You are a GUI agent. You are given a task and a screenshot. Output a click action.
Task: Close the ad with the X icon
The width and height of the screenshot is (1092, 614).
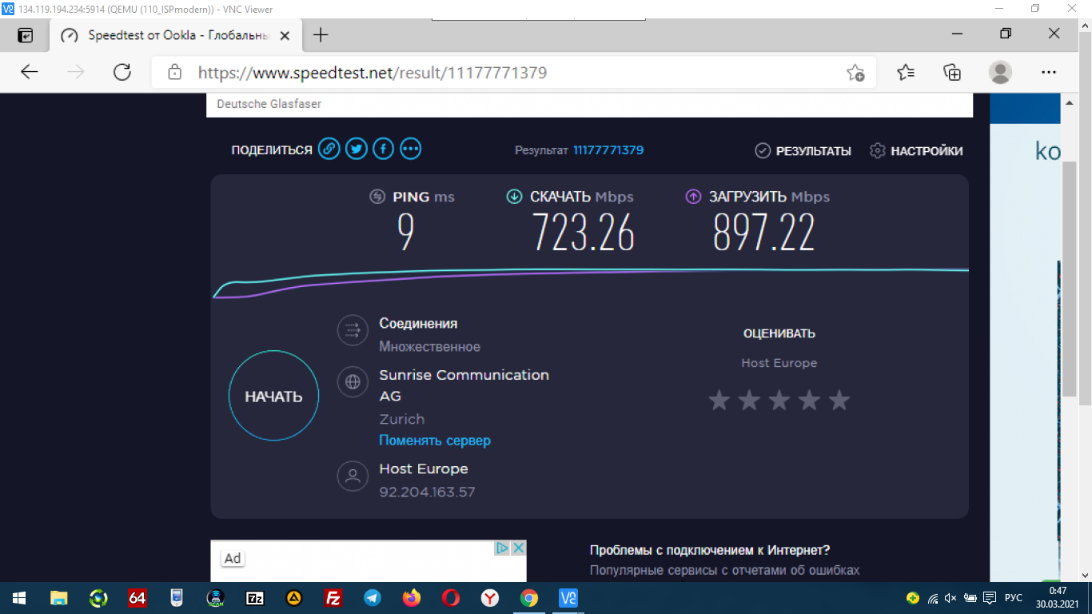click(519, 548)
